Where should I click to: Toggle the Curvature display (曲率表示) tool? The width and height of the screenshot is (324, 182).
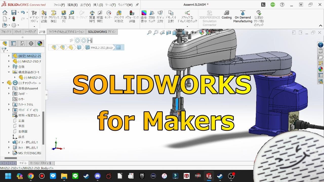144,17
